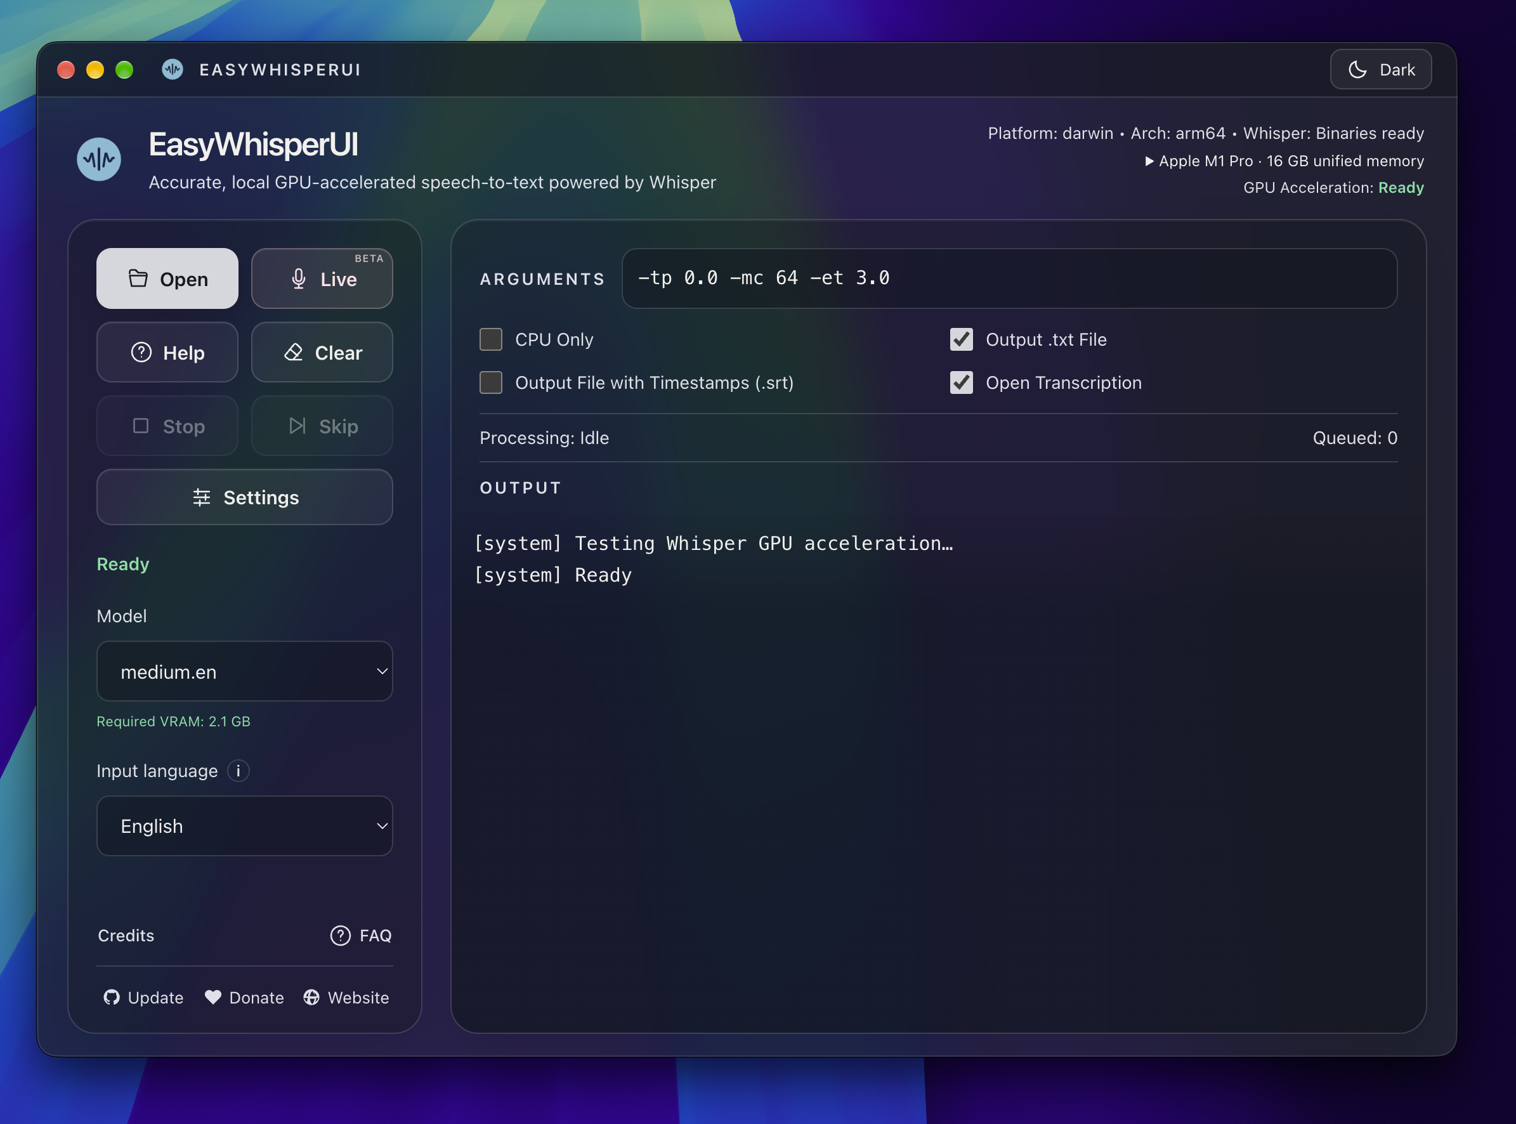Click the 'Platform: darwin' info line
This screenshot has width=1516, height=1124.
(x=1050, y=133)
